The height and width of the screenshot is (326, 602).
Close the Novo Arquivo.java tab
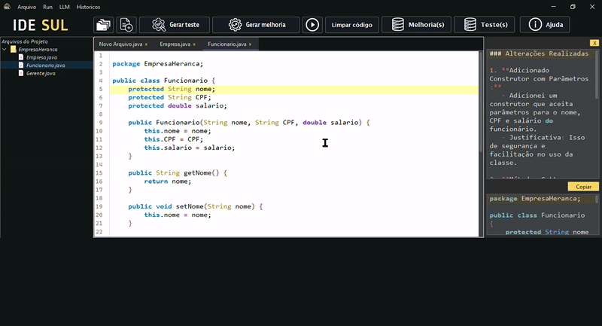click(146, 44)
